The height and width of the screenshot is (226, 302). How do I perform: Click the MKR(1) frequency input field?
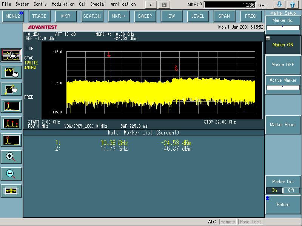pos(230,5)
